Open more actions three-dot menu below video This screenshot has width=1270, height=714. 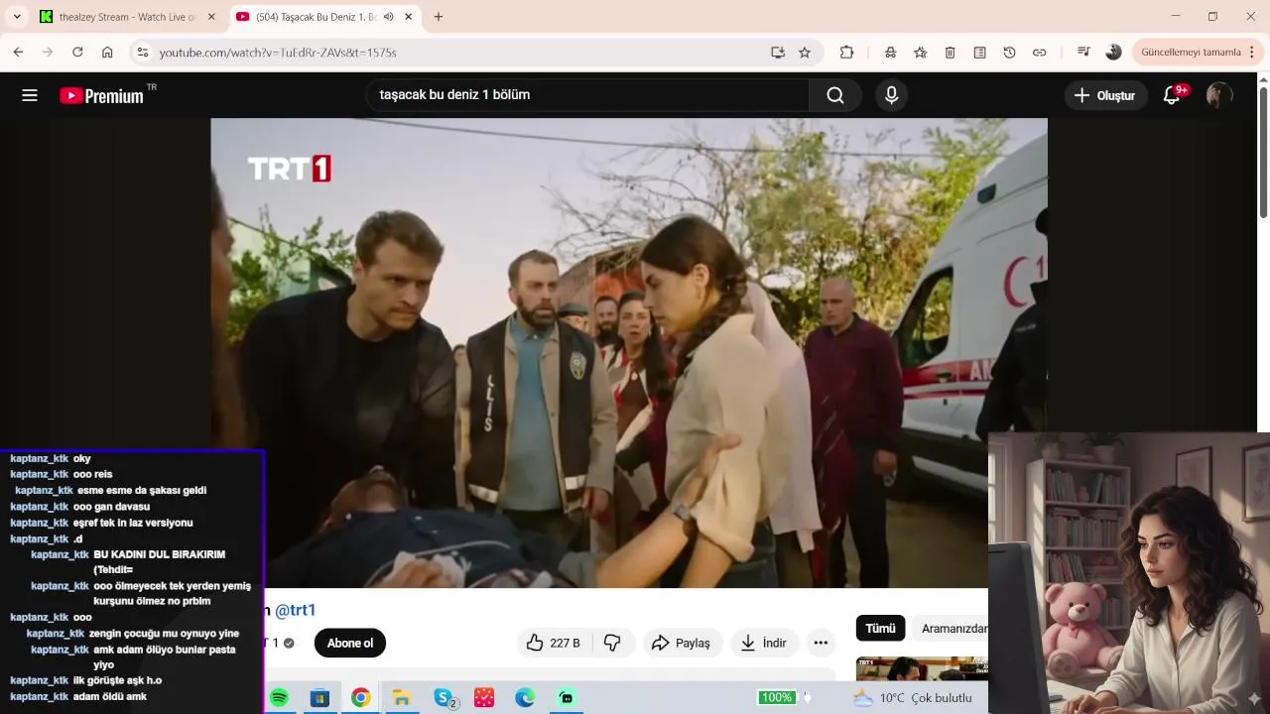pos(821,643)
